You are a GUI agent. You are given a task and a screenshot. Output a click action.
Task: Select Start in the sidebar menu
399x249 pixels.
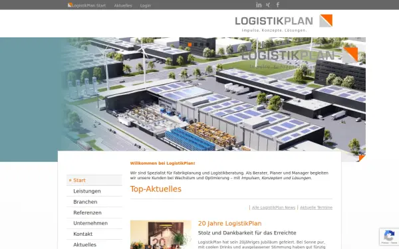[x=94, y=180]
